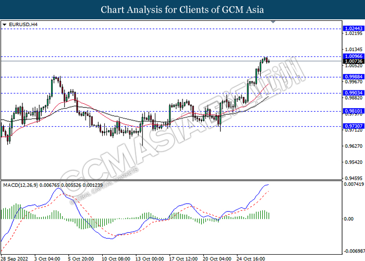365x261 pixels.
Task: Click the 13 Oct 00:00 time label
Action: coord(150,258)
